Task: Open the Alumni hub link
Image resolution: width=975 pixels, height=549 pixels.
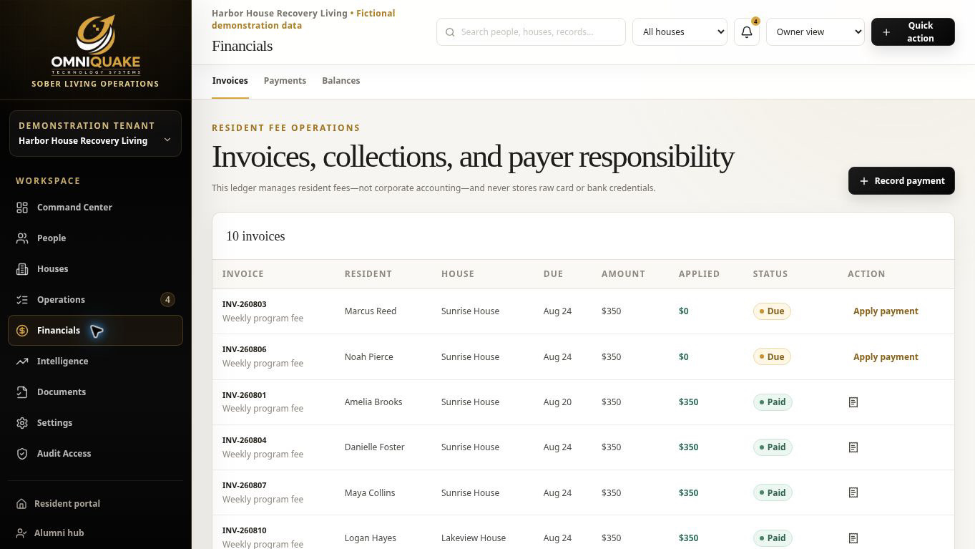Action: [95, 533]
